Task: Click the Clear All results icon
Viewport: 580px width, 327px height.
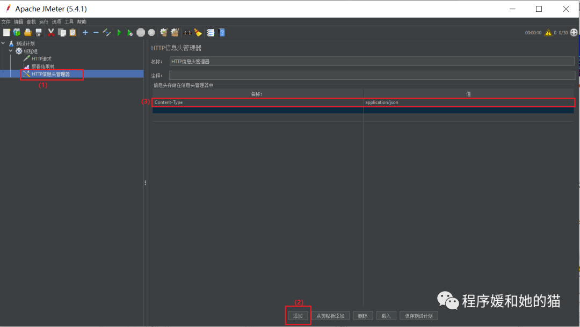Action: pos(175,33)
